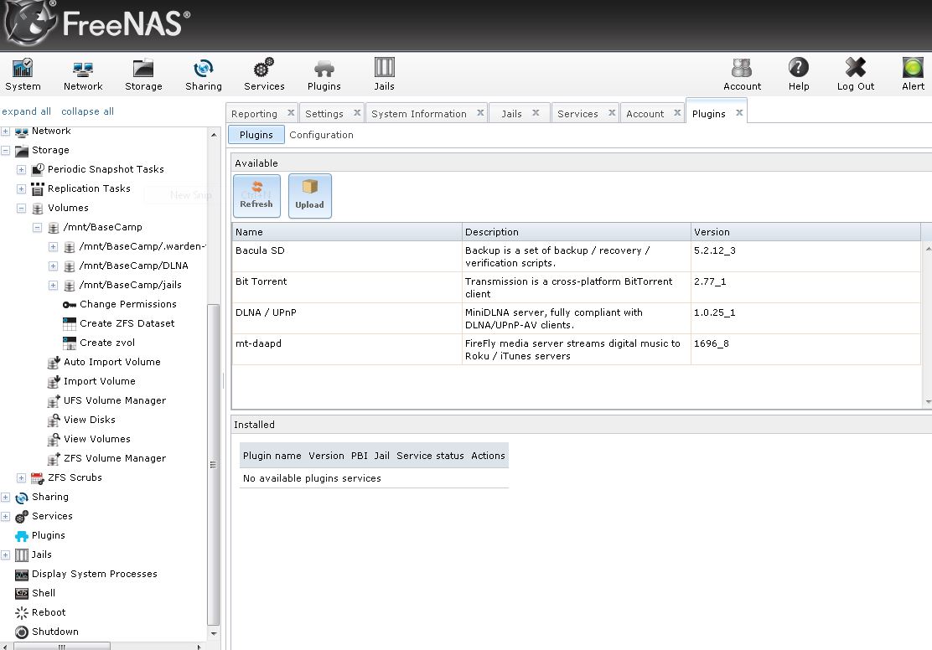Close the Reporting tab
The image size is (932, 650).
pos(291,112)
